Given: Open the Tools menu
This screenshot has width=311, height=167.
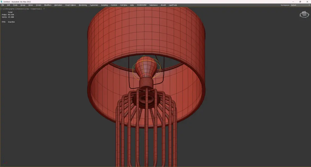Looking at the screenshot, I should [x=15, y=5].
